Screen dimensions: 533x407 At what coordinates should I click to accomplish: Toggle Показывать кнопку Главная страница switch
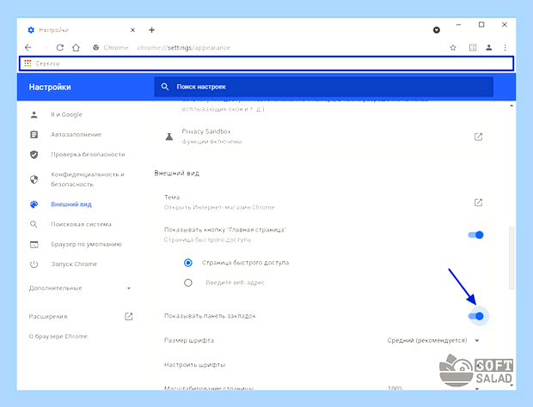(475, 235)
